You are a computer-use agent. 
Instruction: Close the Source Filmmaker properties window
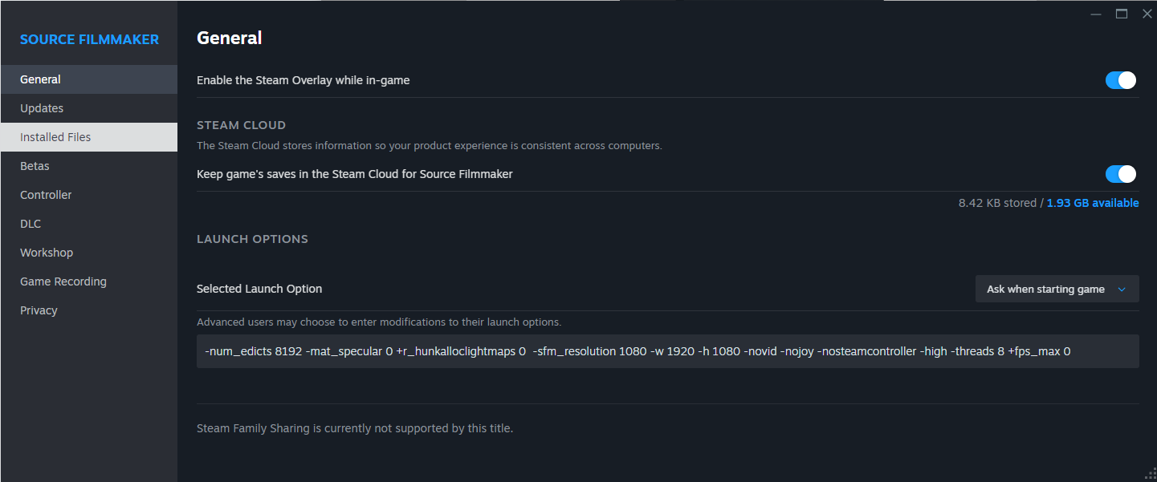(1147, 14)
